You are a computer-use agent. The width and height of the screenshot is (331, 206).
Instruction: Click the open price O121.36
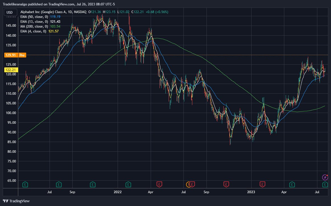click(95, 12)
